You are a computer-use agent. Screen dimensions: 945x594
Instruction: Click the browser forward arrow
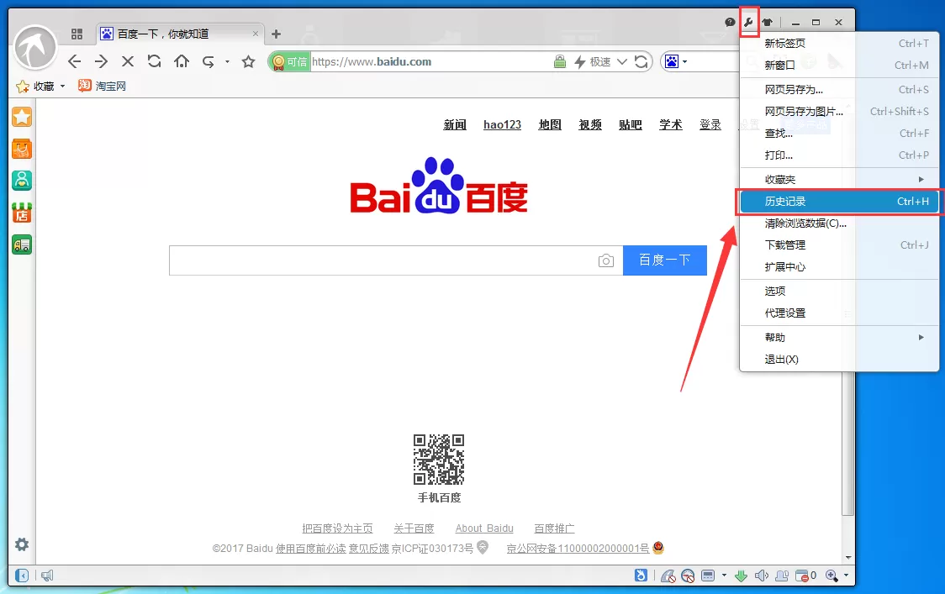pos(101,61)
